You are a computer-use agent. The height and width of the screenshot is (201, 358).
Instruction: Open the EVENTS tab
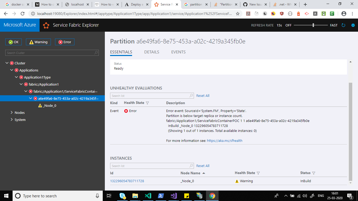178,52
